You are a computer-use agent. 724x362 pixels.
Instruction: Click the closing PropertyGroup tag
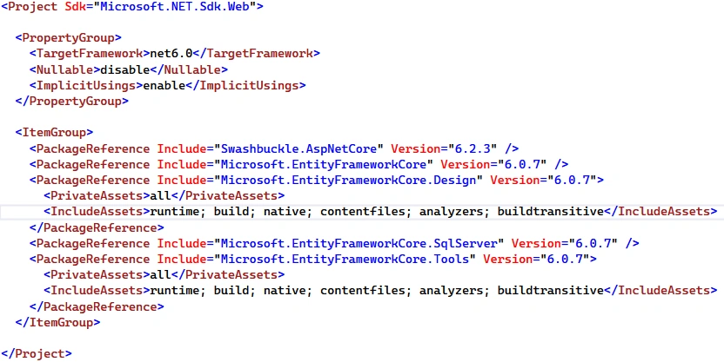coord(72,102)
